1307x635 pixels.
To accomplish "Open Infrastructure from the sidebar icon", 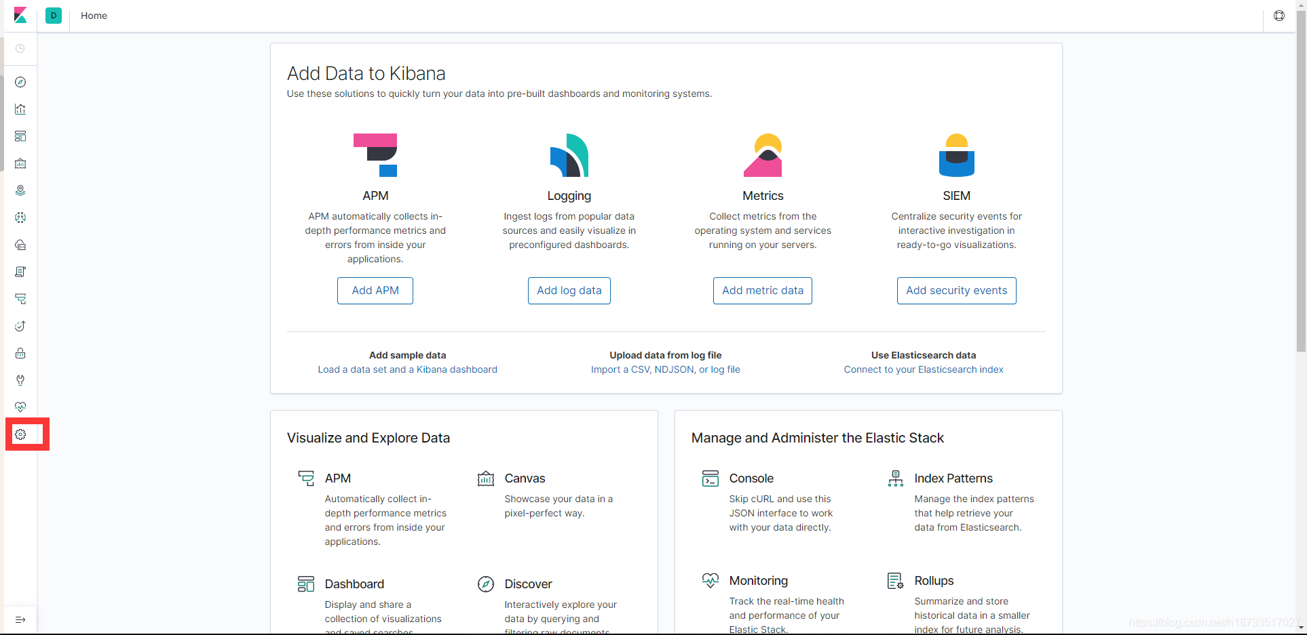I will tap(20, 245).
